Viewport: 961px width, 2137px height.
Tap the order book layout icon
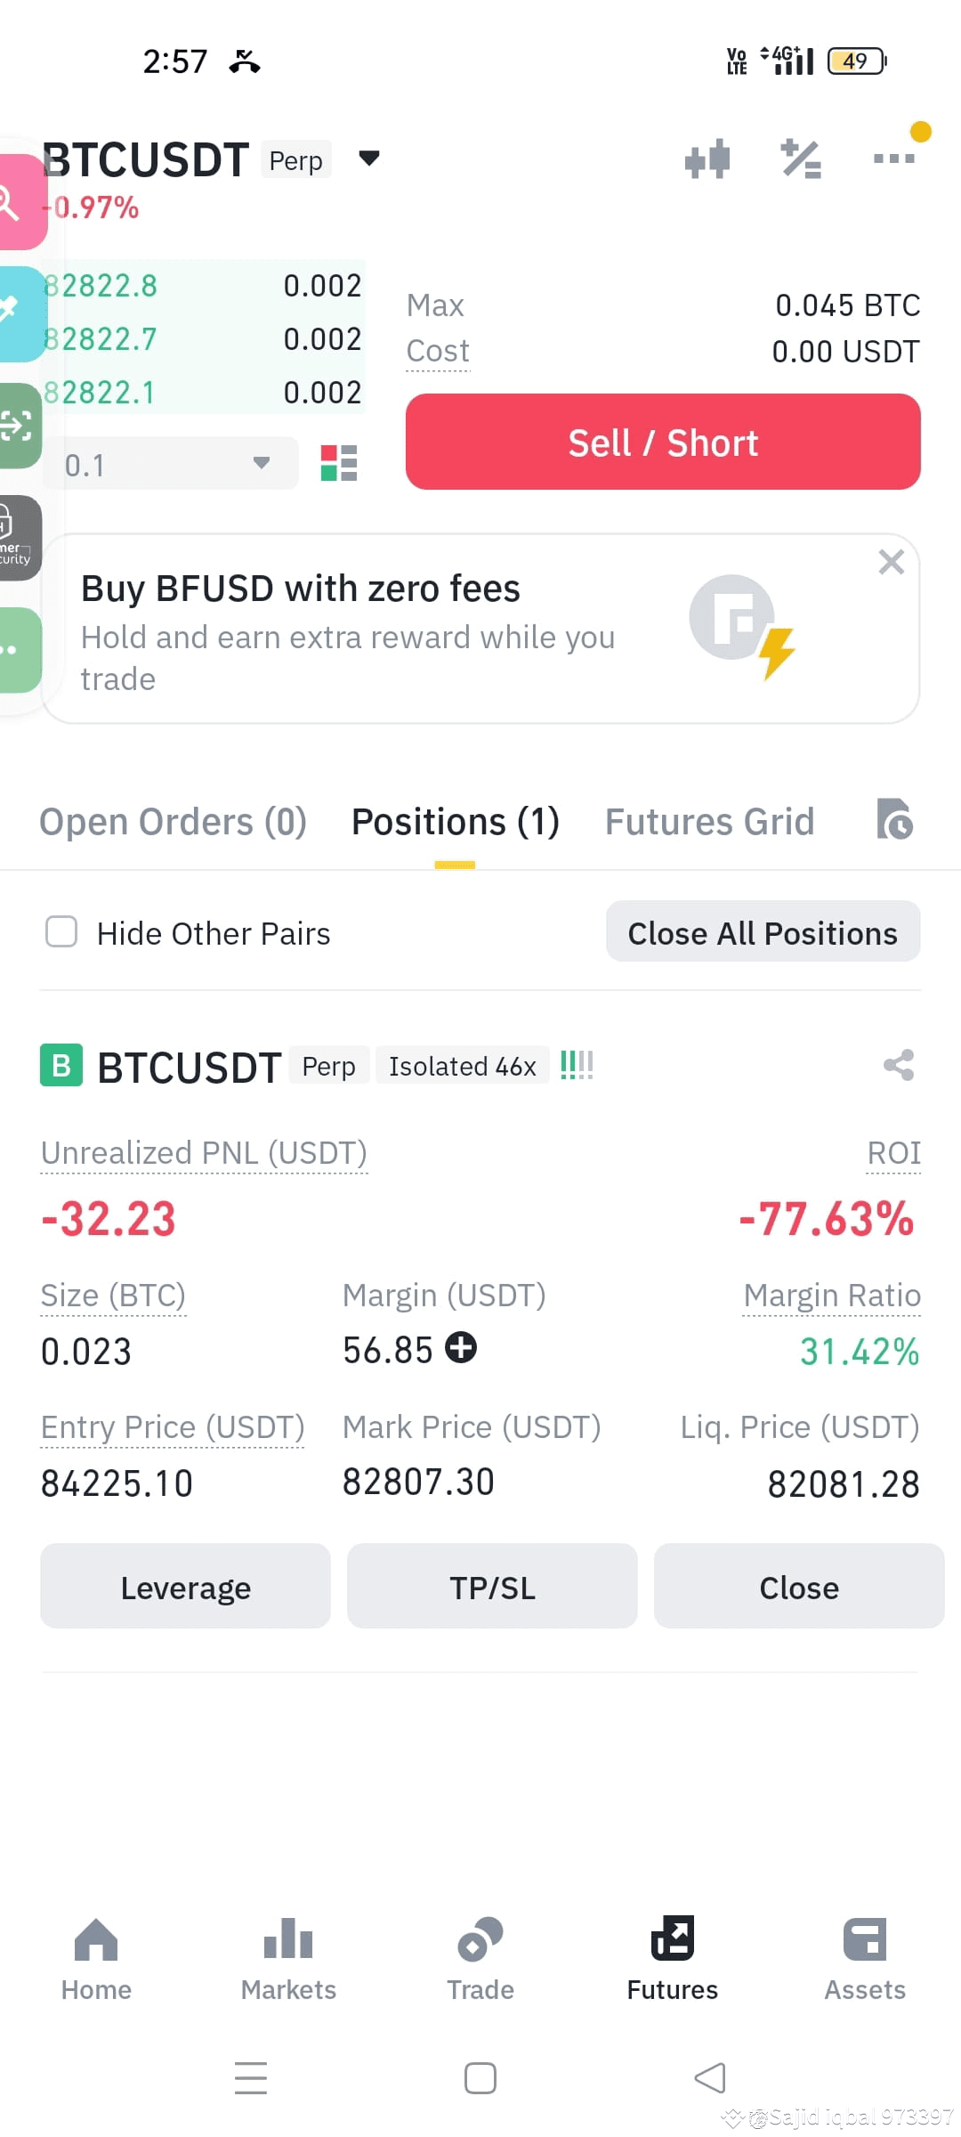(339, 463)
